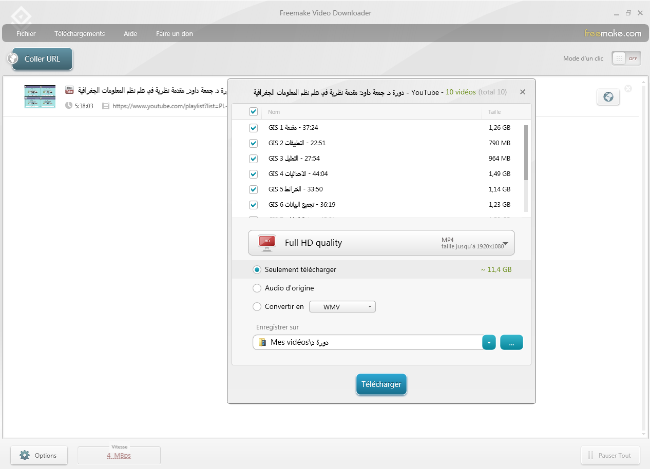Click the clock duration icon next to 5:38:03
This screenshot has width=650, height=469.
[x=69, y=106]
